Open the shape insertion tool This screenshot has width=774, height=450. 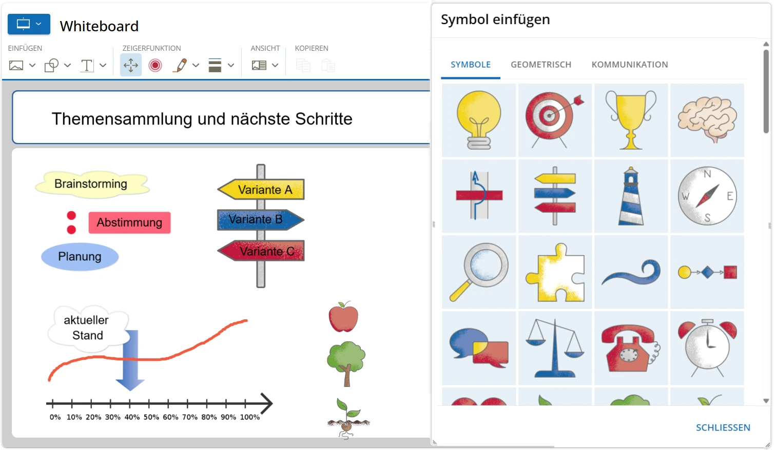(x=53, y=65)
